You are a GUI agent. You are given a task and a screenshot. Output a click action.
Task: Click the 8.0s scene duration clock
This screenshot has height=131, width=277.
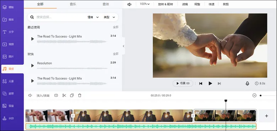[260, 84]
